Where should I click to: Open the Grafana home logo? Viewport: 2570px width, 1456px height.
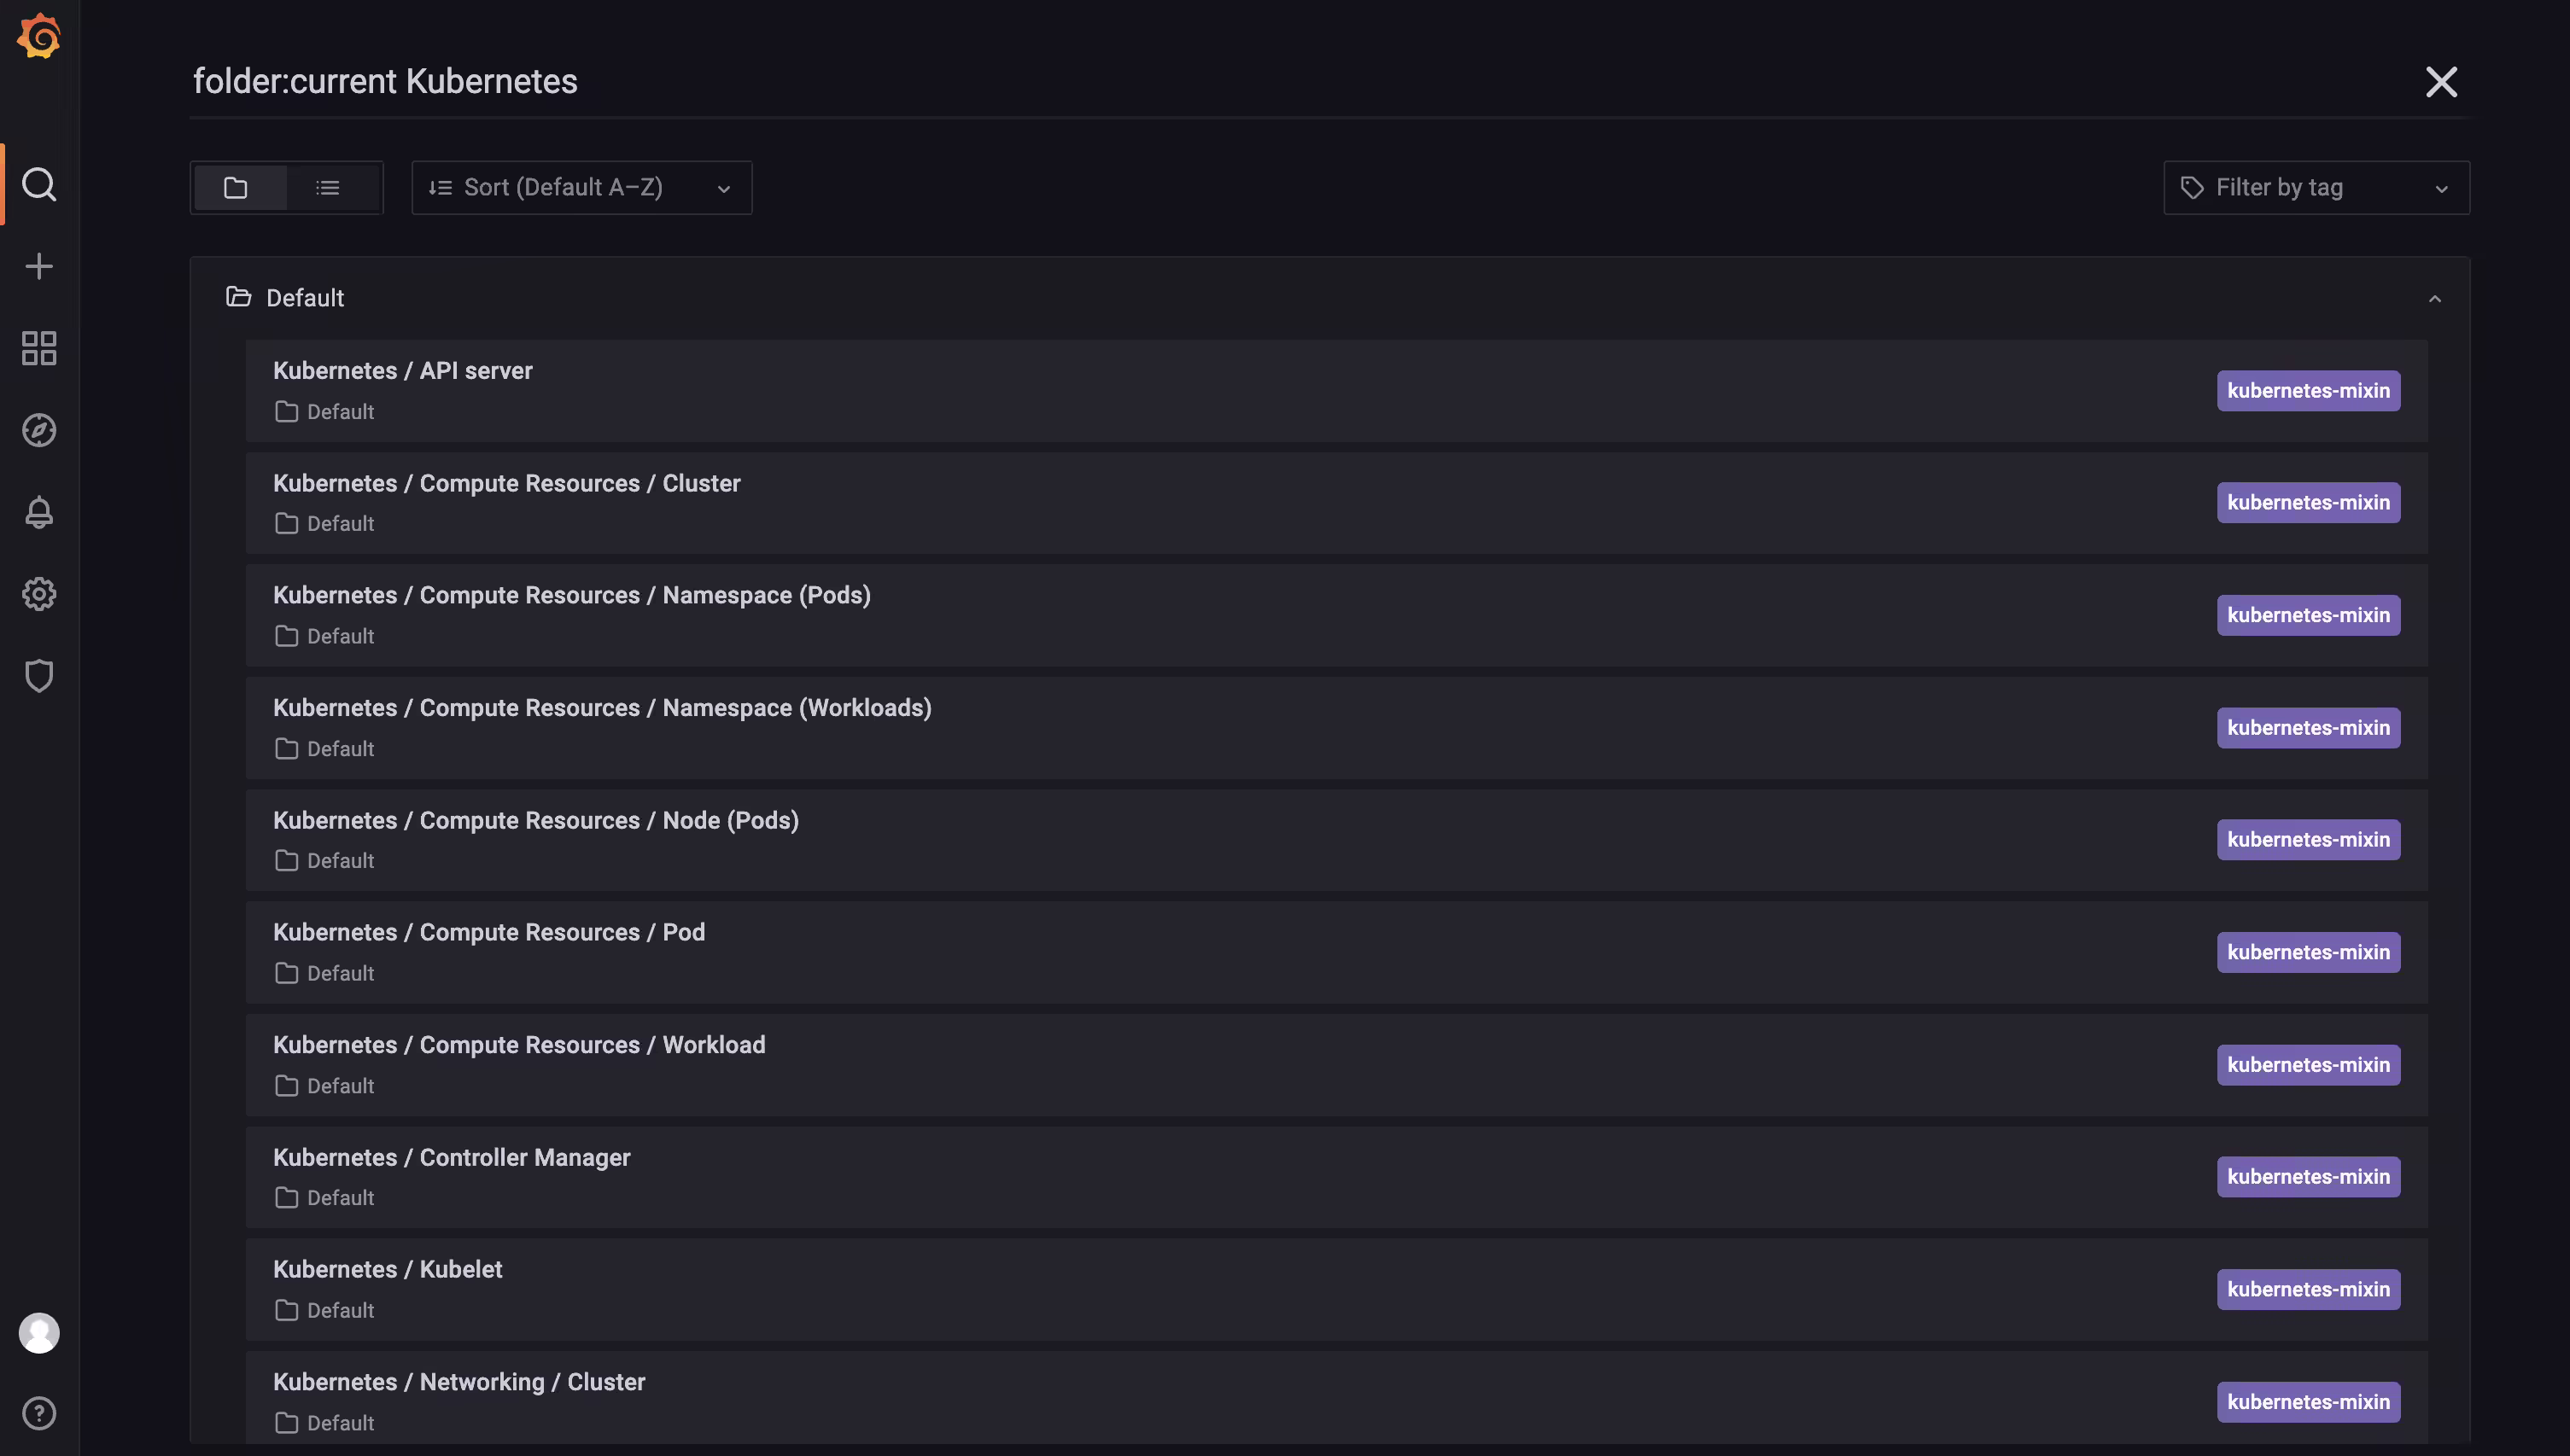point(39,36)
